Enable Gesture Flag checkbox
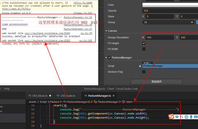Image resolution: width=198 pixels, height=129 pixels. 144,72
